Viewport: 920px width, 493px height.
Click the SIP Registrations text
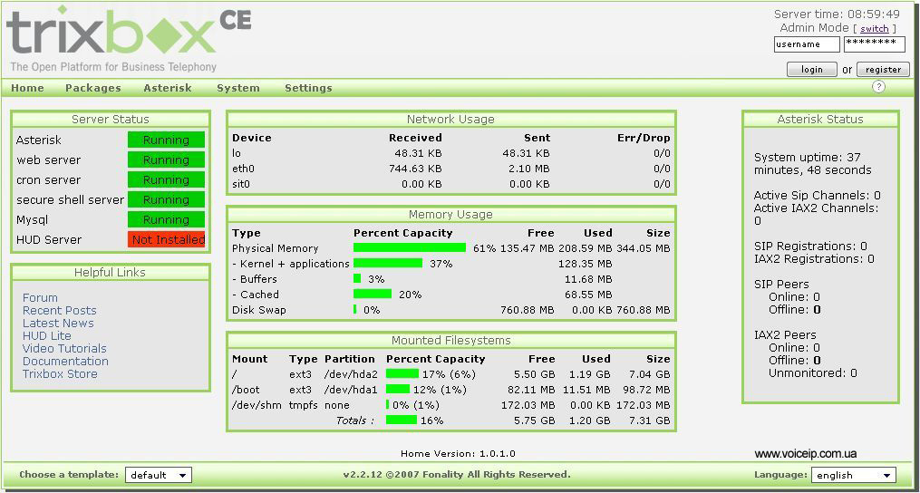(810, 246)
